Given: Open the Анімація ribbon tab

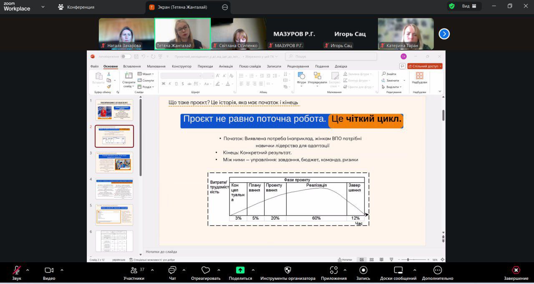Looking at the screenshot, I should [x=226, y=66].
